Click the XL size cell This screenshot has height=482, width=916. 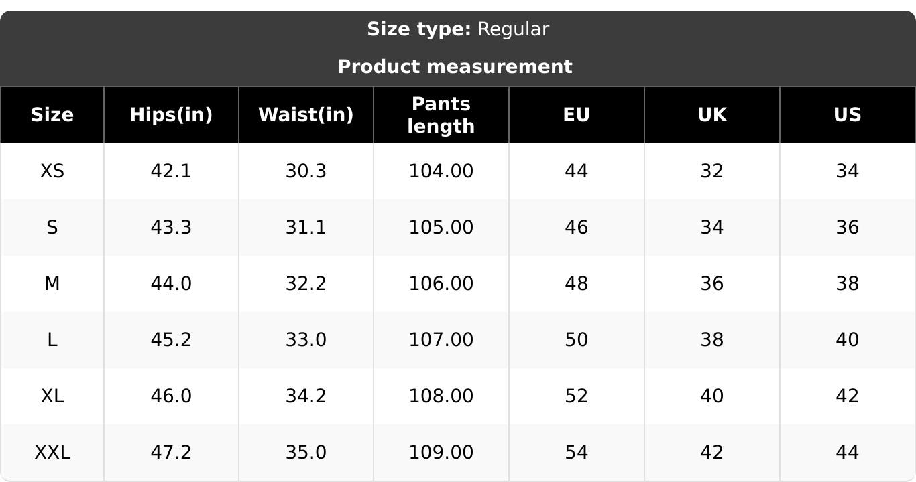tap(52, 396)
